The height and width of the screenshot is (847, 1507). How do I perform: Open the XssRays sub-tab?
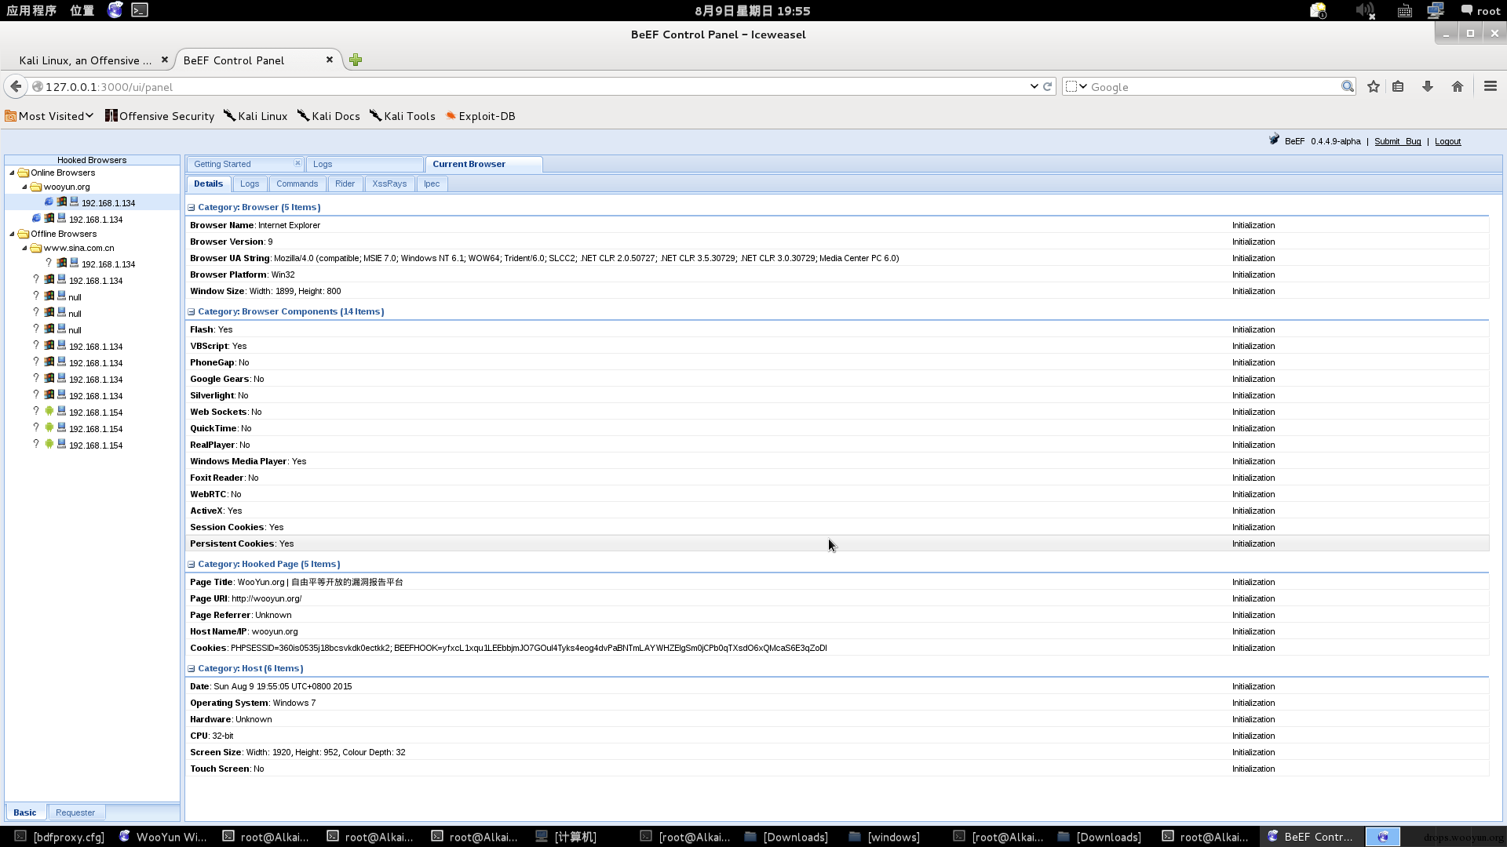[x=389, y=184]
